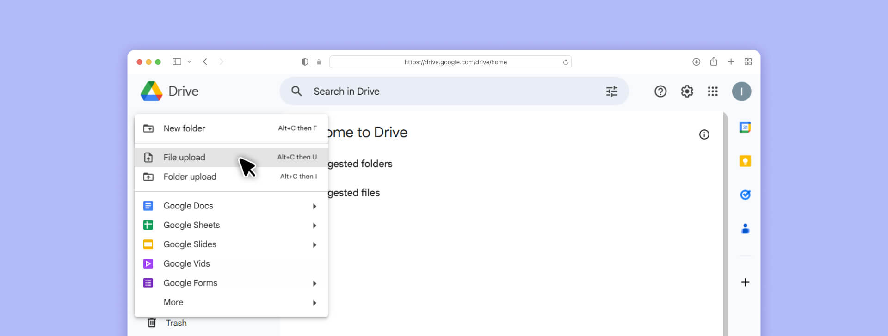Screen dimensions: 888x336
Task: Choose Folder upload menu item
Action: [x=231, y=177]
